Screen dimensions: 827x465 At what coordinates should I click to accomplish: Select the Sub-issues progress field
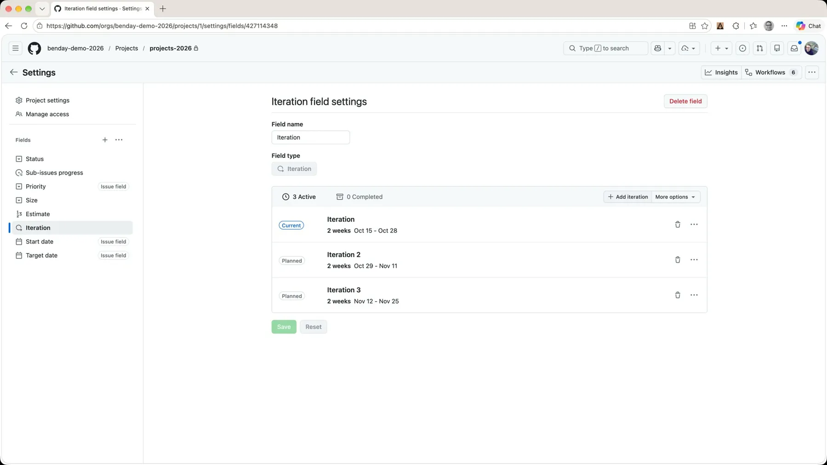coord(71,173)
